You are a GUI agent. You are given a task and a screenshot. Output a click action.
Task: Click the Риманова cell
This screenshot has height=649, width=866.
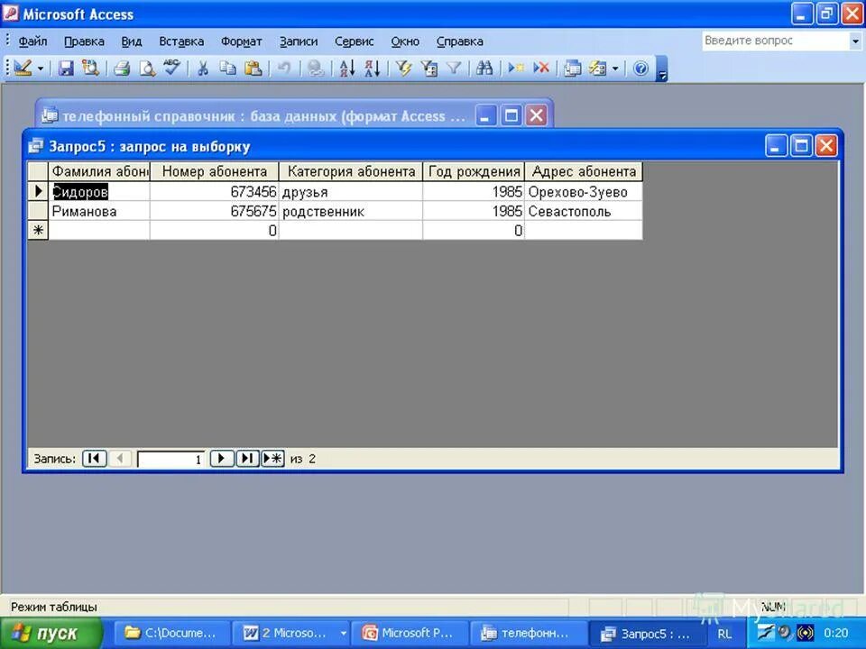point(99,211)
